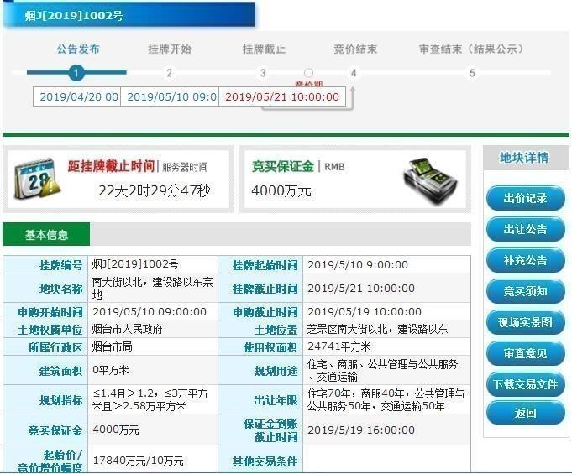The image size is (572, 474).
Task: Click step 4 on the timeline
Action: click(x=354, y=73)
